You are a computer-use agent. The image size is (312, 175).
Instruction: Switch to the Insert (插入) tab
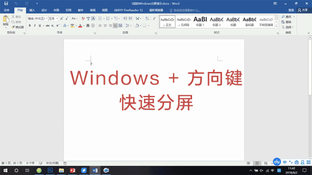[32, 10]
